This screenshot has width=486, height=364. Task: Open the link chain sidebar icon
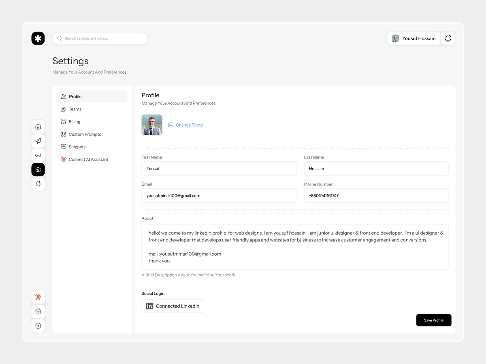[38, 155]
